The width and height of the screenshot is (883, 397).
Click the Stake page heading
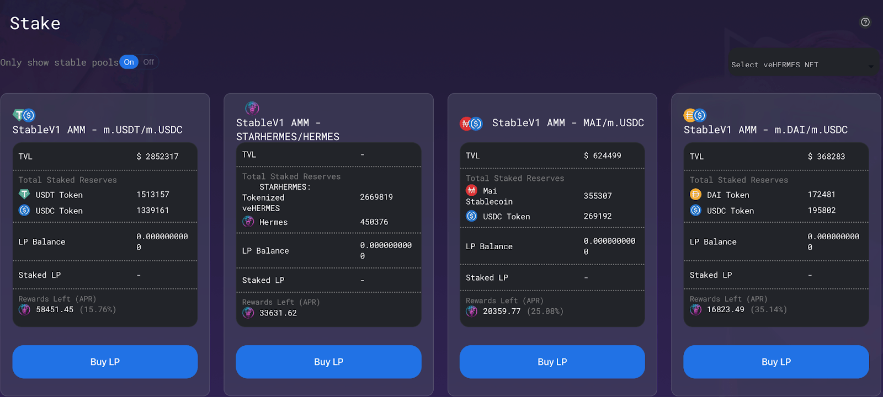35,23
